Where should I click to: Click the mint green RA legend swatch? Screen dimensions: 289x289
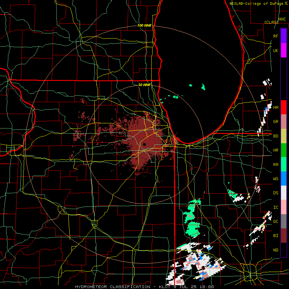coord(284,164)
